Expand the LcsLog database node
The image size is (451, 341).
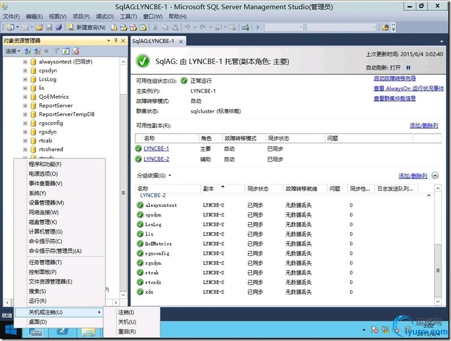pyautogui.click(x=25, y=79)
